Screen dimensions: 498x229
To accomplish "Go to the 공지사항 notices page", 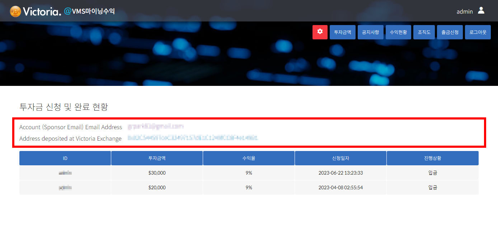I will 371,32.
